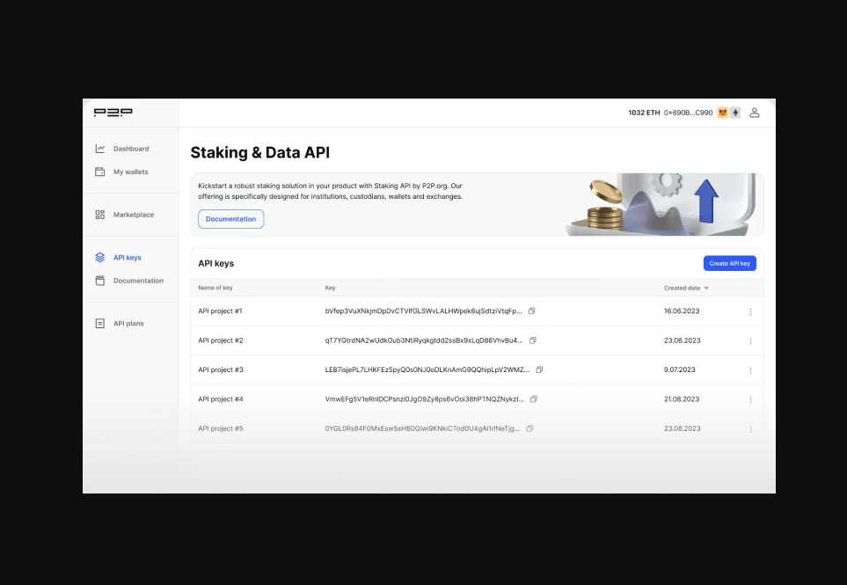This screenshot has width=847, height=585.
Task: Click key text starting with qT7YGtrdNA
Action: click(424, 340)
